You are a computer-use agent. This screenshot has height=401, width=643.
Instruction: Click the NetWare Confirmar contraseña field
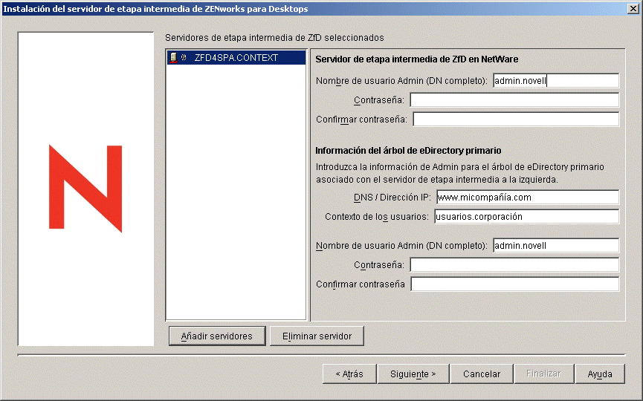pos(516,120)
